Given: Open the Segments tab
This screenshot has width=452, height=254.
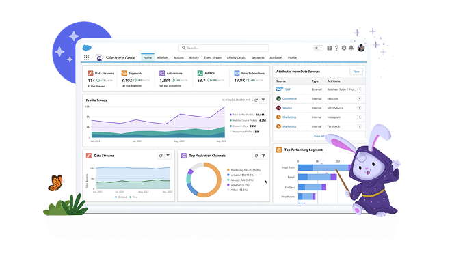Looking at the screenshot, I should tap(258, 57).
